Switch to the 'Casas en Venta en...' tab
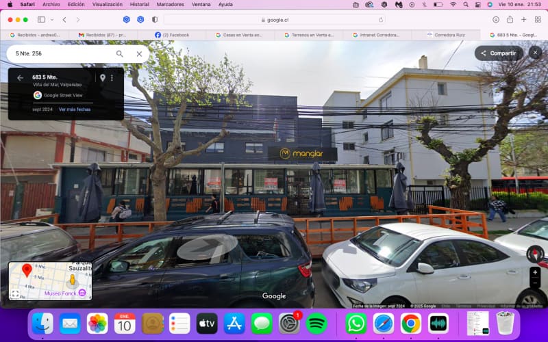Viewport: 548px width, 342px height. pos(240,35)
